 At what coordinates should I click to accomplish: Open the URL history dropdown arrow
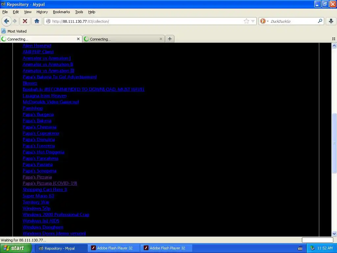pyautogui.click(x=253, y=21)
